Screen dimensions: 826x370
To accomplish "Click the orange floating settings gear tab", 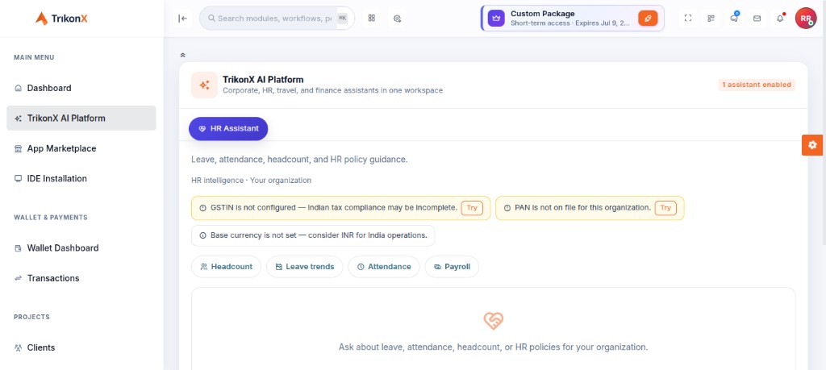I will tap(812, 145).
